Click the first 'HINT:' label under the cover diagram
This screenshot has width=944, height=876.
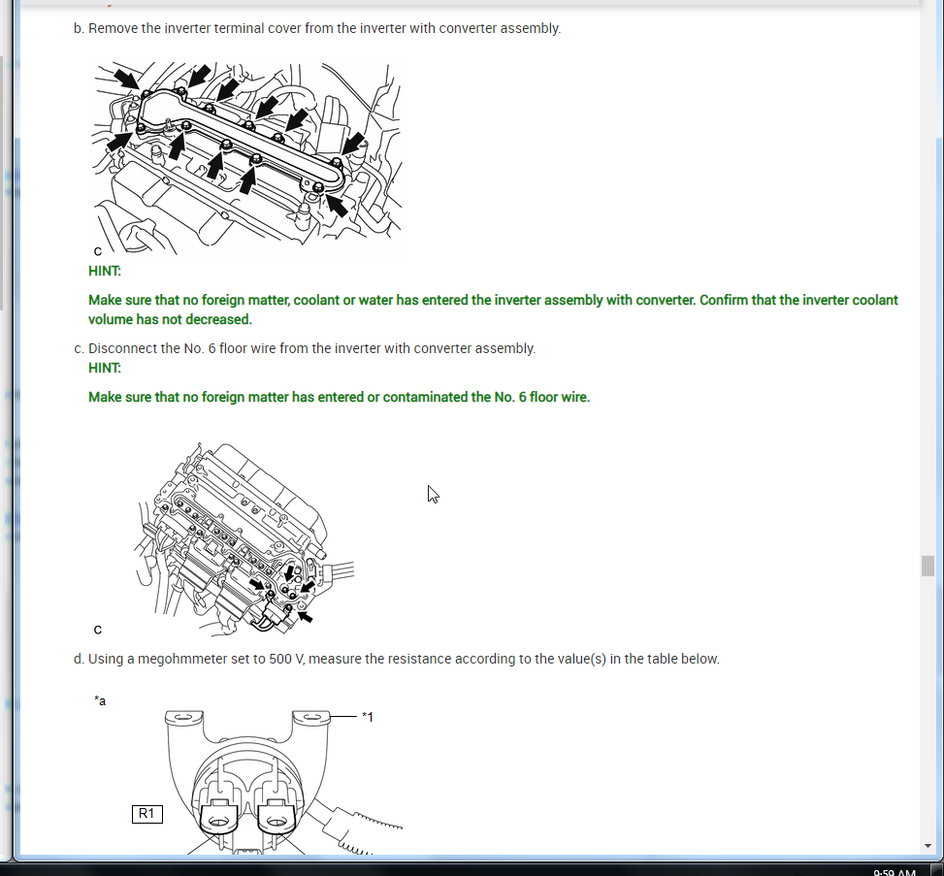[x=105, y=271]
